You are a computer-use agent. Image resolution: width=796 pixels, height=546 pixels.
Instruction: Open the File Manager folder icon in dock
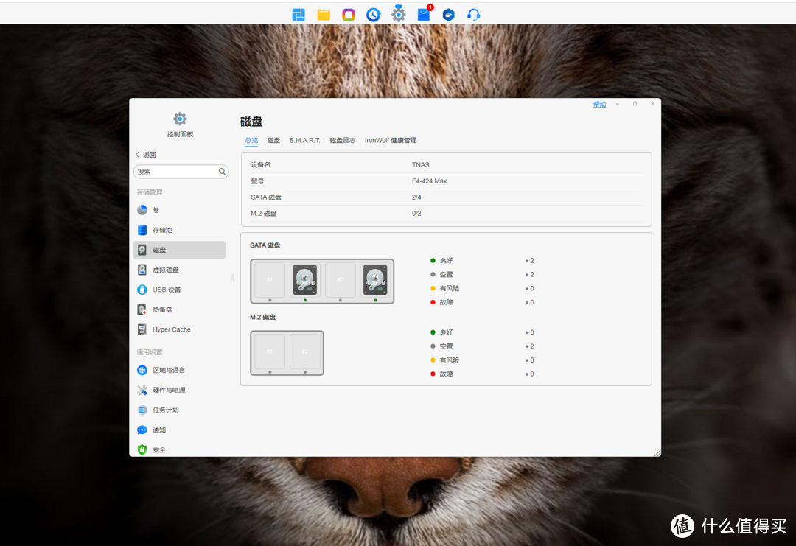tap(324, 15)
